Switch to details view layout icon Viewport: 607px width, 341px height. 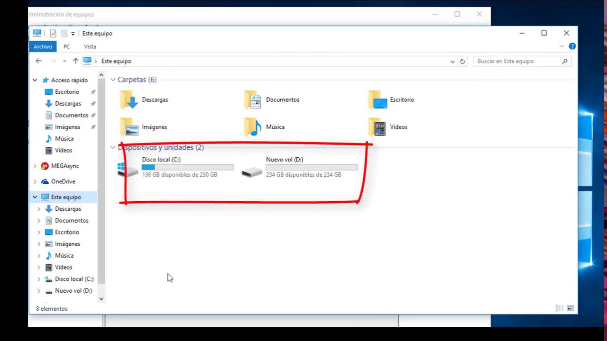click(560, 308)
